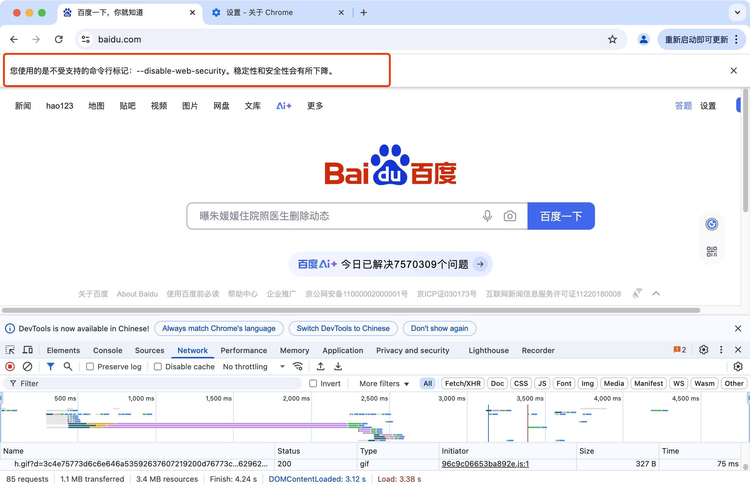
Task: Export HAR file with the download icon
Action: 338,366
